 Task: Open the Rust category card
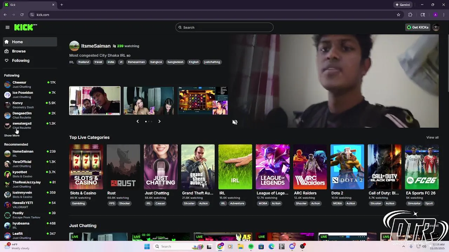pos(123,167)
